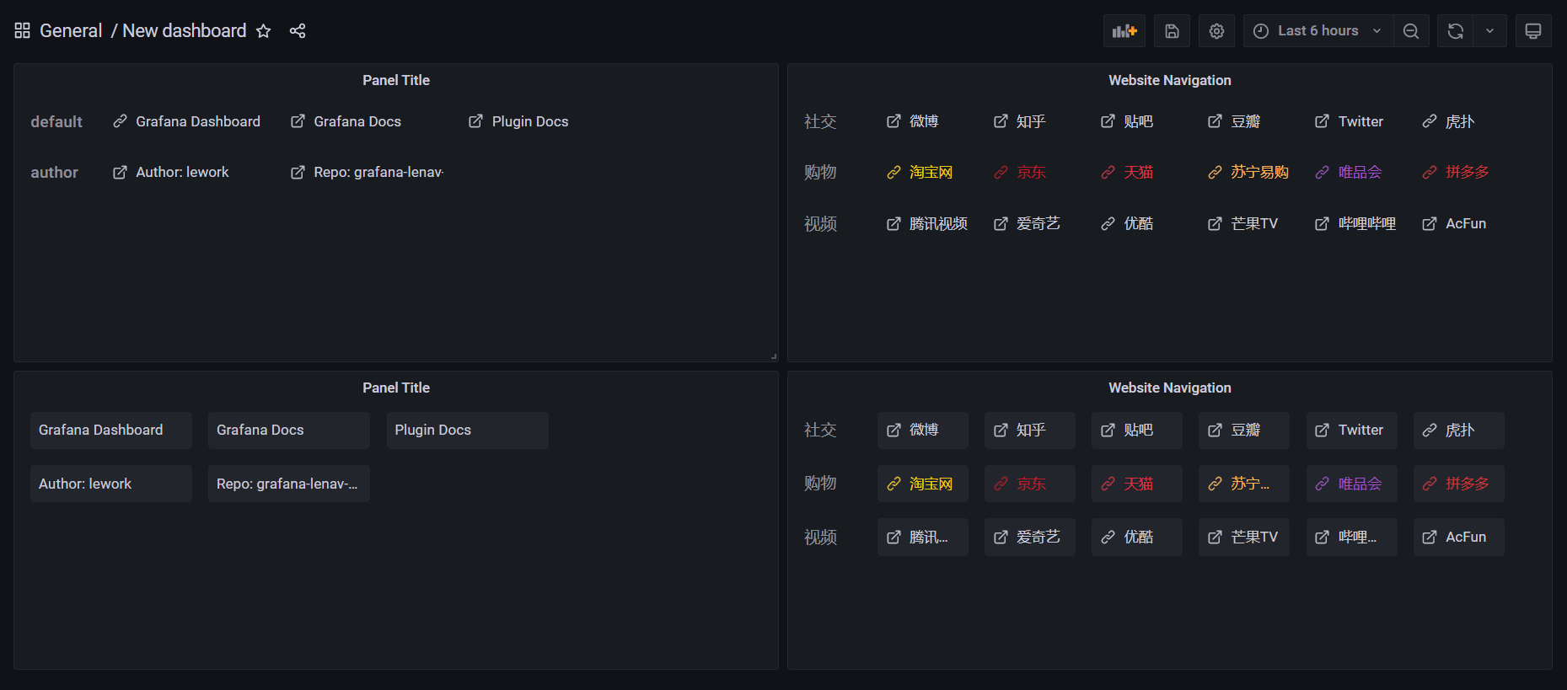Cycle view mode monitor icon

coord(1533,31)
